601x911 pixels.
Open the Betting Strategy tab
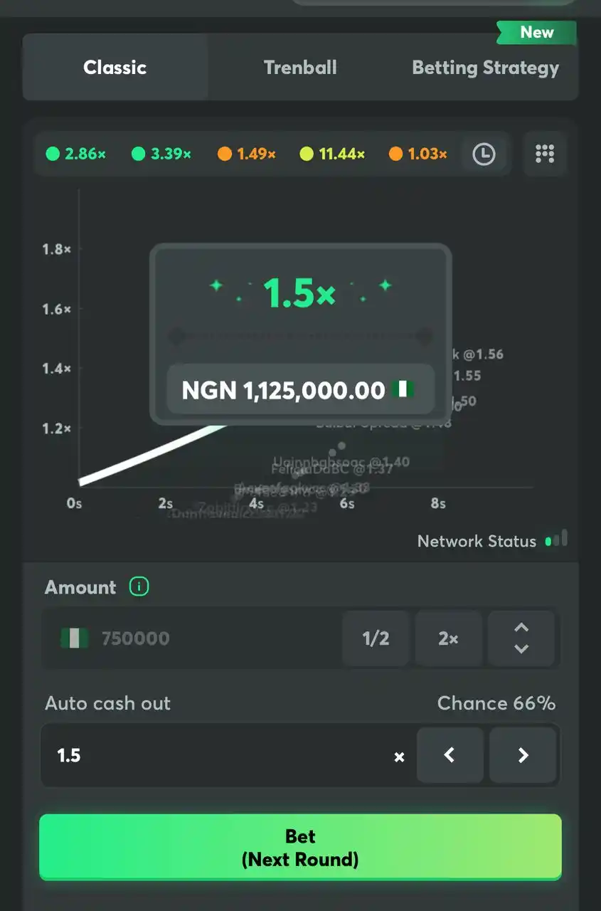[486, 68]
